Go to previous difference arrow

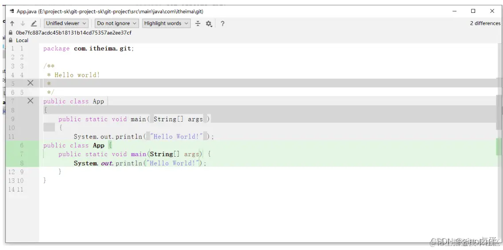12,23
